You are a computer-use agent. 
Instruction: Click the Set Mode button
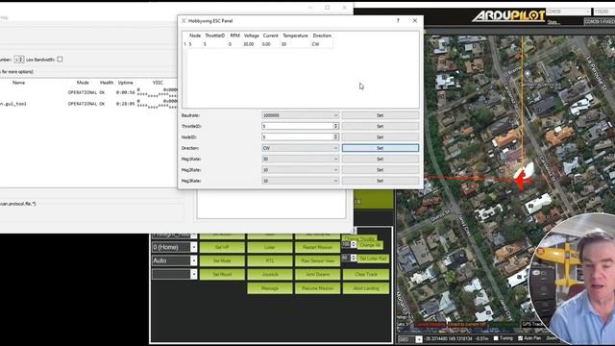coord(222,260)
